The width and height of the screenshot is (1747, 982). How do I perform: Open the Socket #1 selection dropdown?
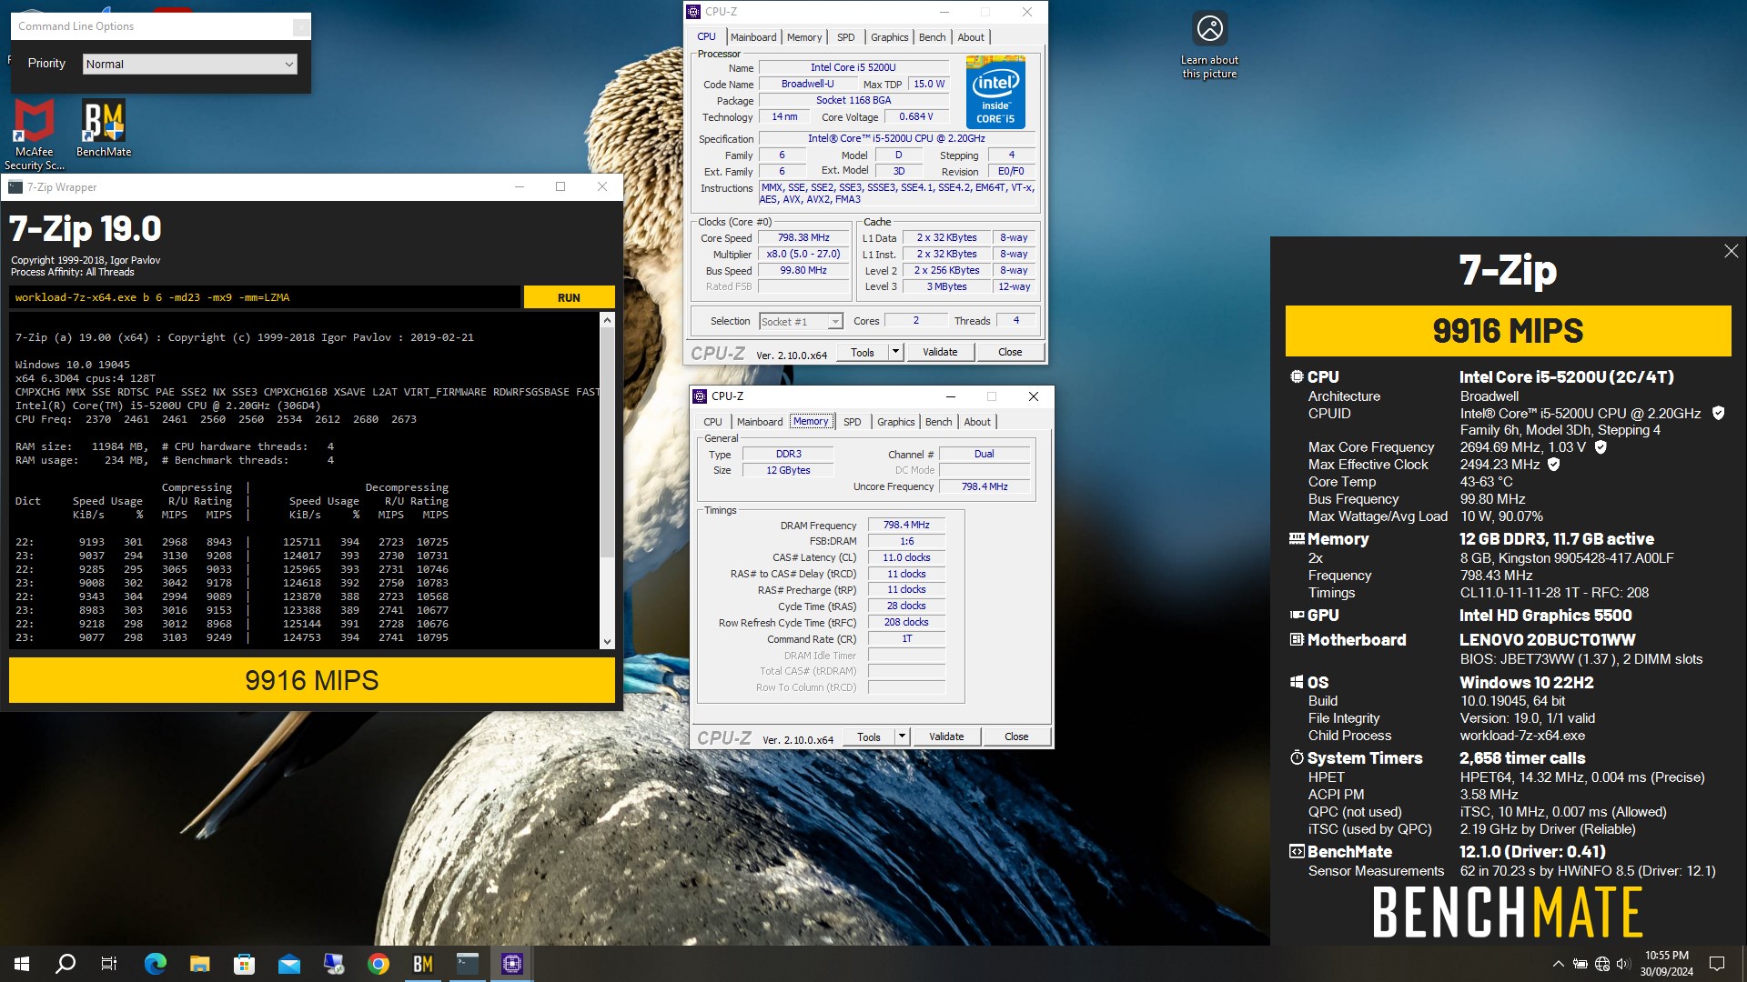click(x=801, y=322)
